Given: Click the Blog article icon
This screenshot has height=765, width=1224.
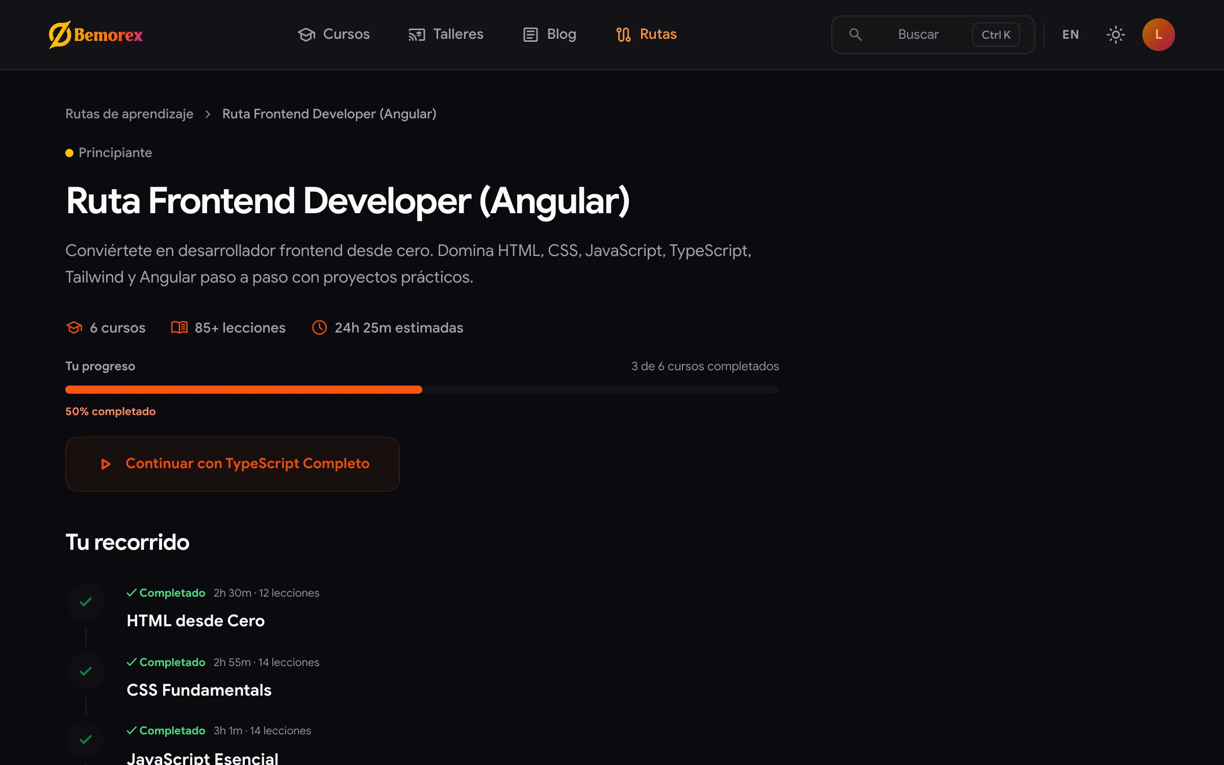Looking at the screenshot, I should coord(530,35).
